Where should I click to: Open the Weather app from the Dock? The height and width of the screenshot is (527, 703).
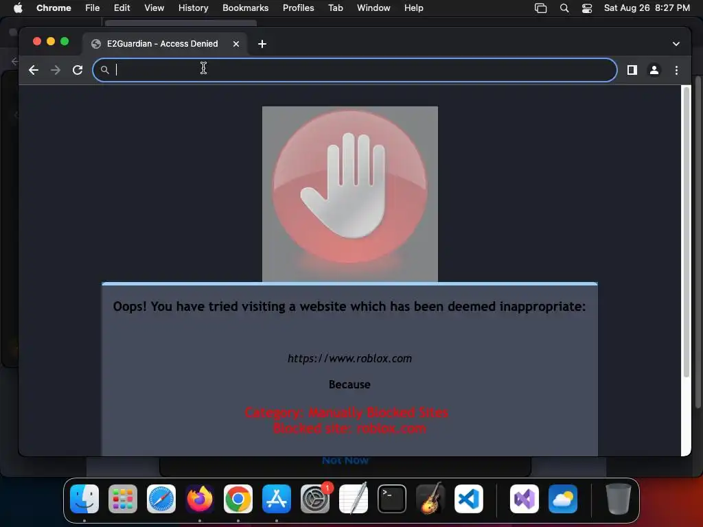563,499
